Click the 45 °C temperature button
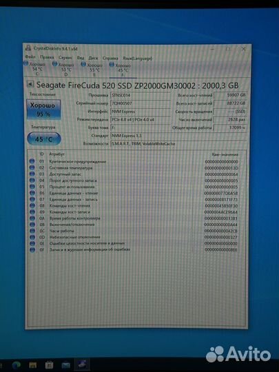Image resolution: width=279 pixels, height=372 pixels. (44, 139)
